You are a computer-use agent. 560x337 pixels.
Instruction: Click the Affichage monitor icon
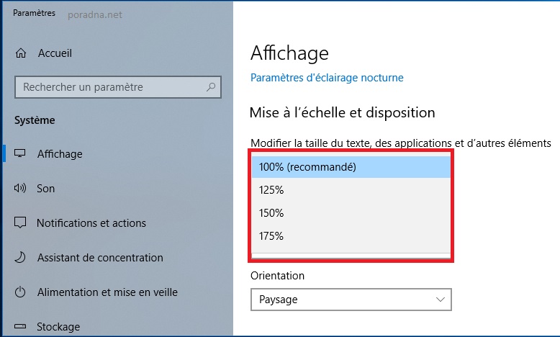[x=20, y=154]
